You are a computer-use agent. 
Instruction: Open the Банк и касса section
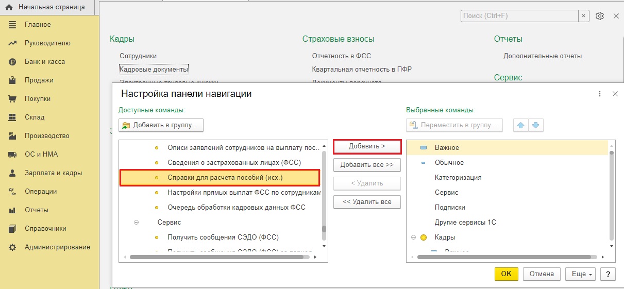[44, 62]
